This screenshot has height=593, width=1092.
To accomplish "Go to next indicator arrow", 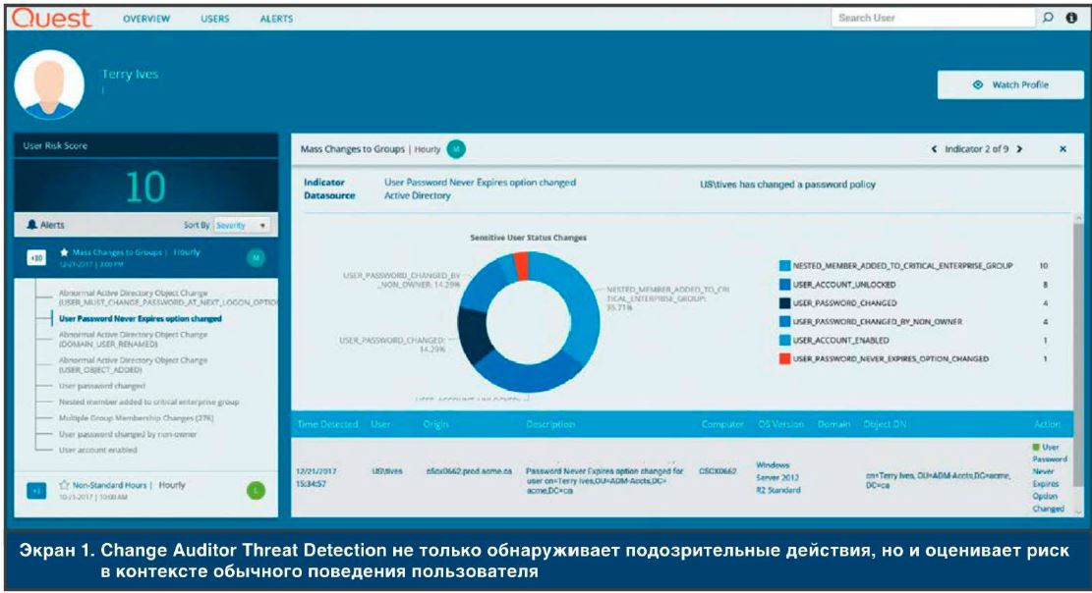I will click(x=1019, y=149).
